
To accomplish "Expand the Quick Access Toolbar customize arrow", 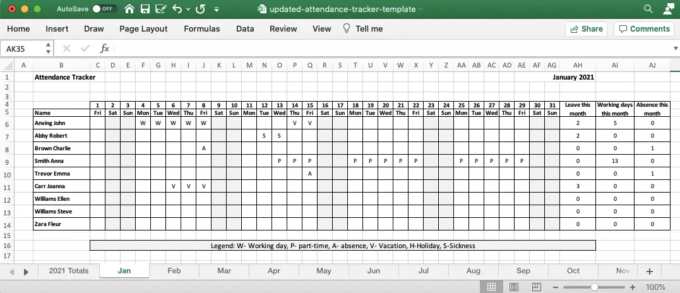I will pos(217,9).
